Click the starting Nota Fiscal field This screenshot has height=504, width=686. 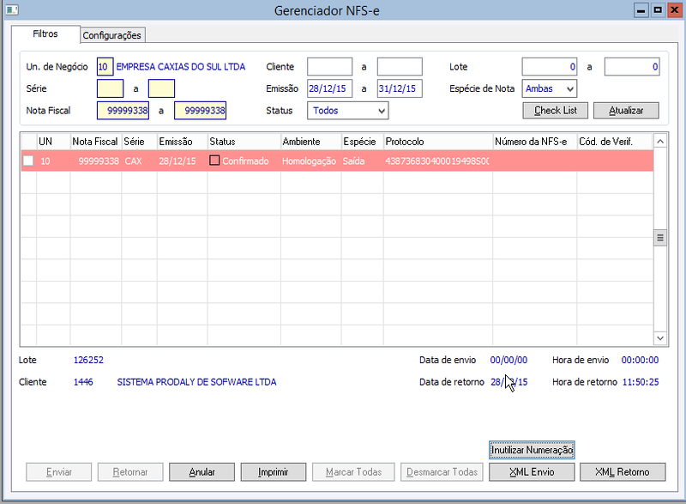(123, 111)
